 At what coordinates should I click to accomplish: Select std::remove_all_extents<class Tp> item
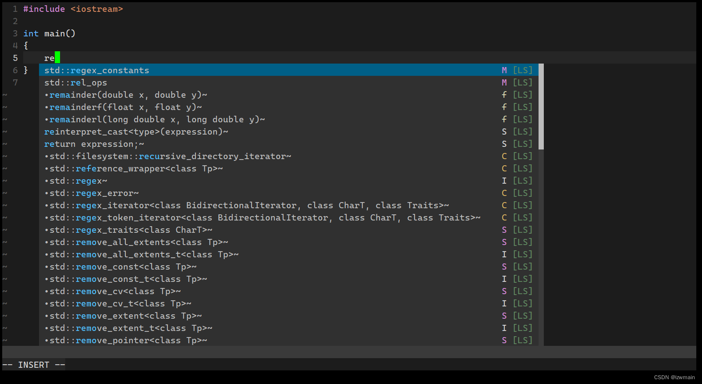click(289, 242)
